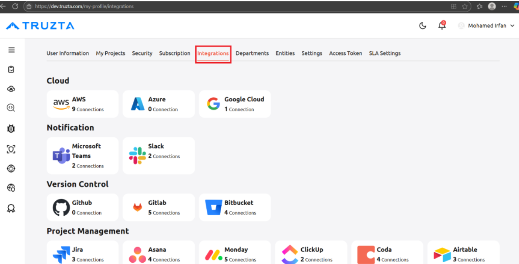Click the Coda card title
Viewport: 519px width, 264px height.
point(384,250)
